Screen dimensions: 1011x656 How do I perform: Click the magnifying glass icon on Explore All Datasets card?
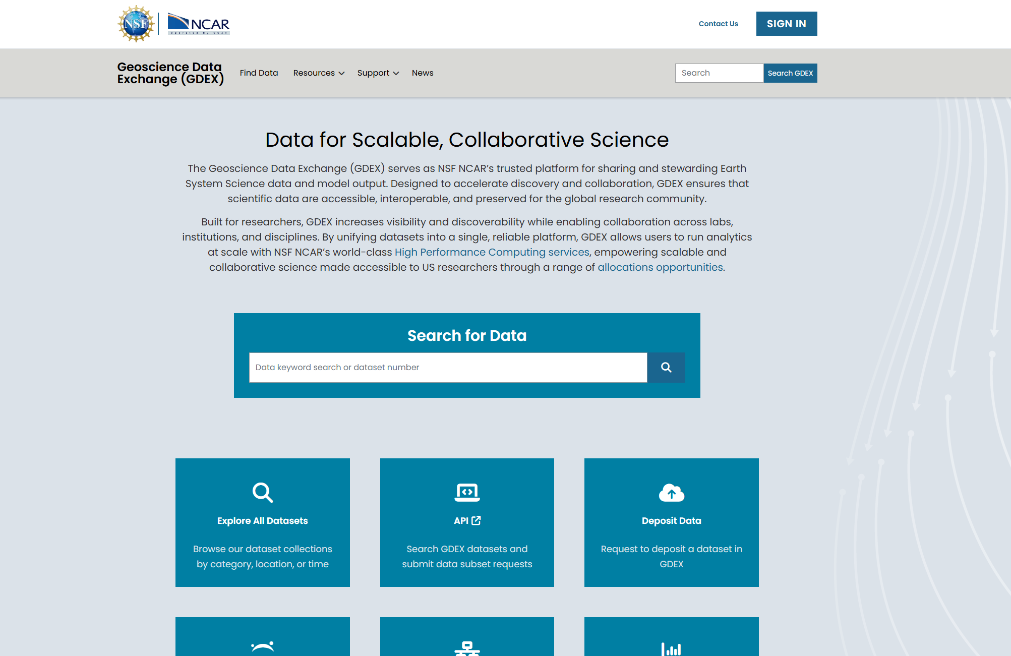[262, 493]
